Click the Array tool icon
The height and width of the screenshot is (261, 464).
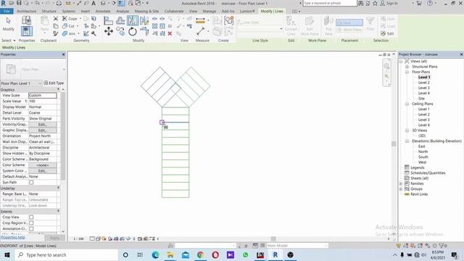tap(154, 26)
